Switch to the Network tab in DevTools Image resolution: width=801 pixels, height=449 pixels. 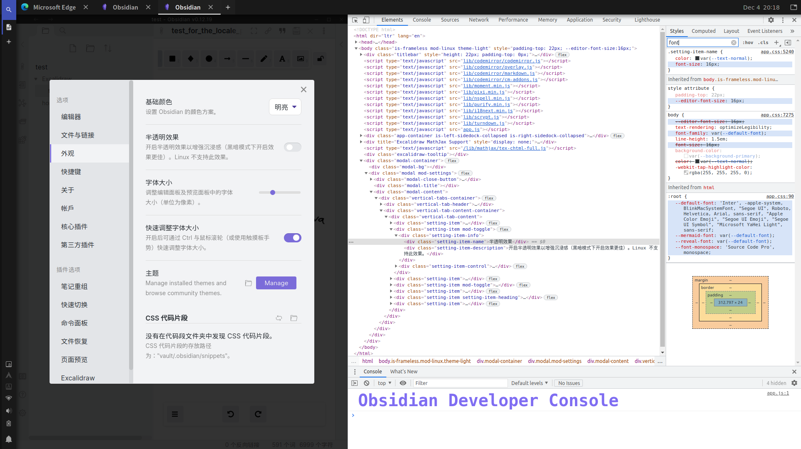pyautogui.click(x=478, y=20)
